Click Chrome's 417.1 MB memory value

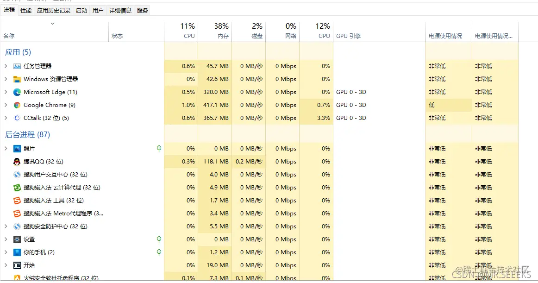point(216,105)
